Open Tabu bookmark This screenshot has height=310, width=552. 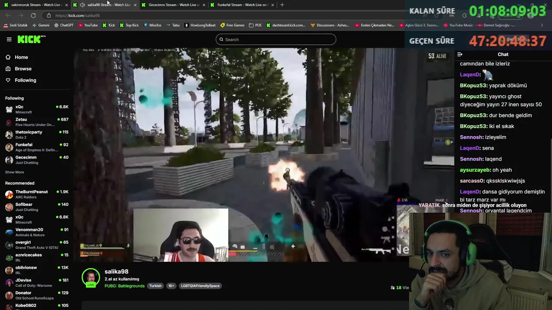(x=172, y=25)
